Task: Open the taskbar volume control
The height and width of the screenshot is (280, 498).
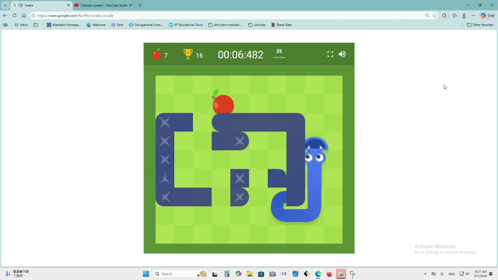Action: coord(467,274)
